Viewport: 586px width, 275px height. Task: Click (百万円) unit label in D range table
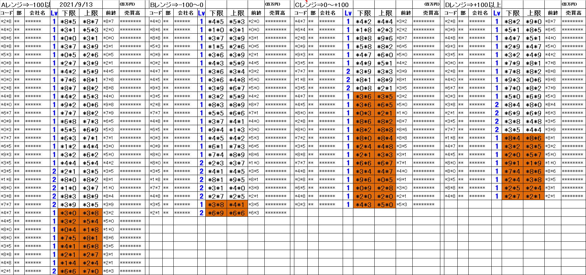(x=569, y=4)
